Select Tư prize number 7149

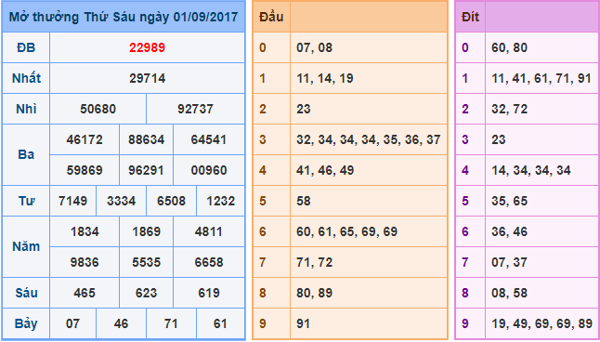[x=72, y=201]
